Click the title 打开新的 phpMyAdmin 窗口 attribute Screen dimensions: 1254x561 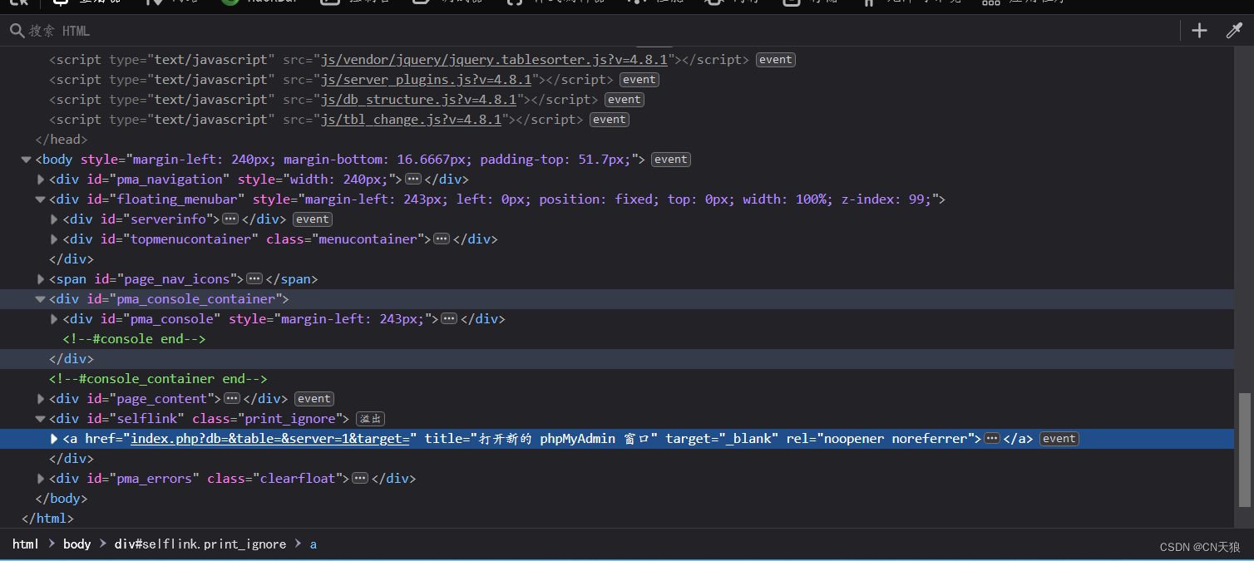click(541, 439)
